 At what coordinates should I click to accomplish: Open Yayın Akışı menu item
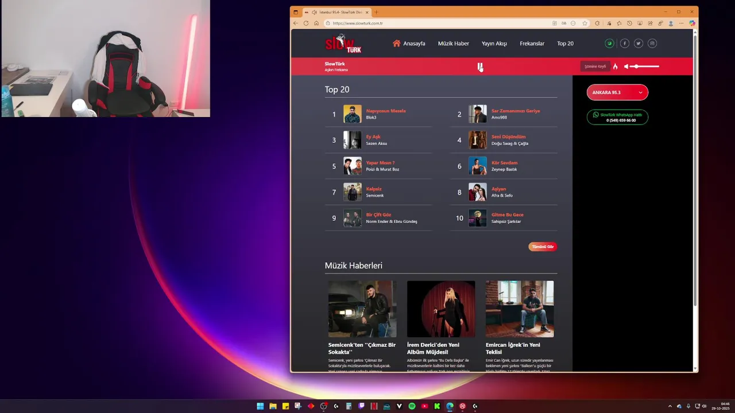click(494, 44)
